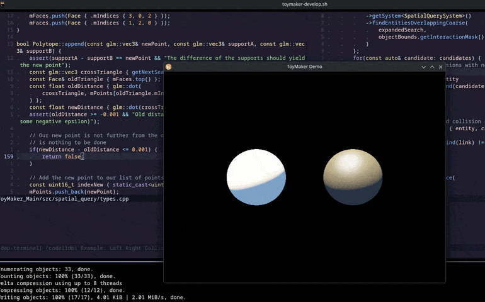Click the toymaker-develop.sh window title
Viewport: 485px width, 302px height.
pos(305,4)
